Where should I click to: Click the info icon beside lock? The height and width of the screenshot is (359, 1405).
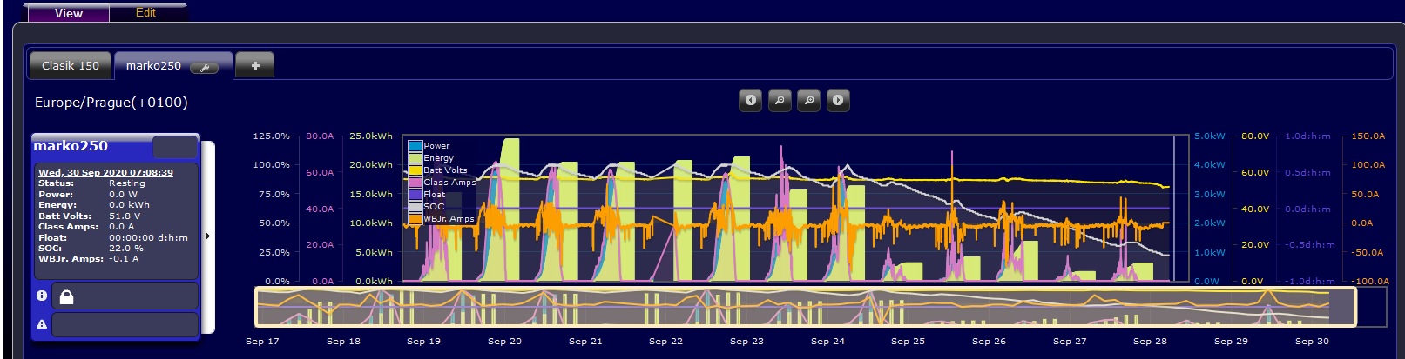click(x=41, y=296)
